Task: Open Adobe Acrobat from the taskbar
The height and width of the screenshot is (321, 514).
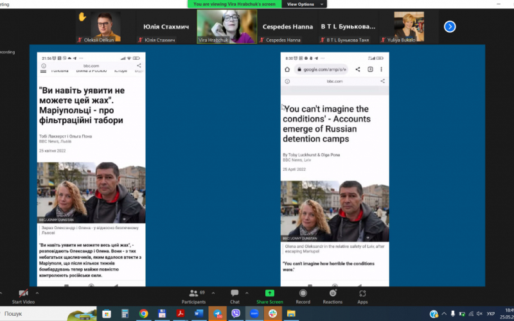Action: pos(181,314)
